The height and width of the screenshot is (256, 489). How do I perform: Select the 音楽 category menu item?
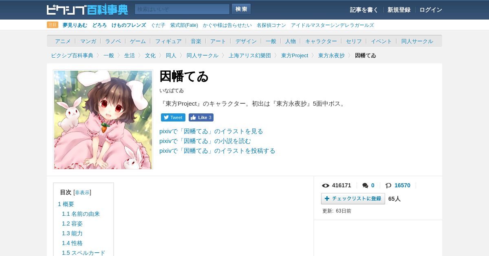196,41
